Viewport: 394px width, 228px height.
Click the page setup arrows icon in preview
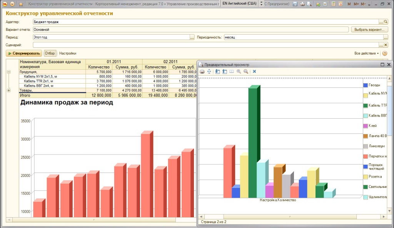click(209, 72)
